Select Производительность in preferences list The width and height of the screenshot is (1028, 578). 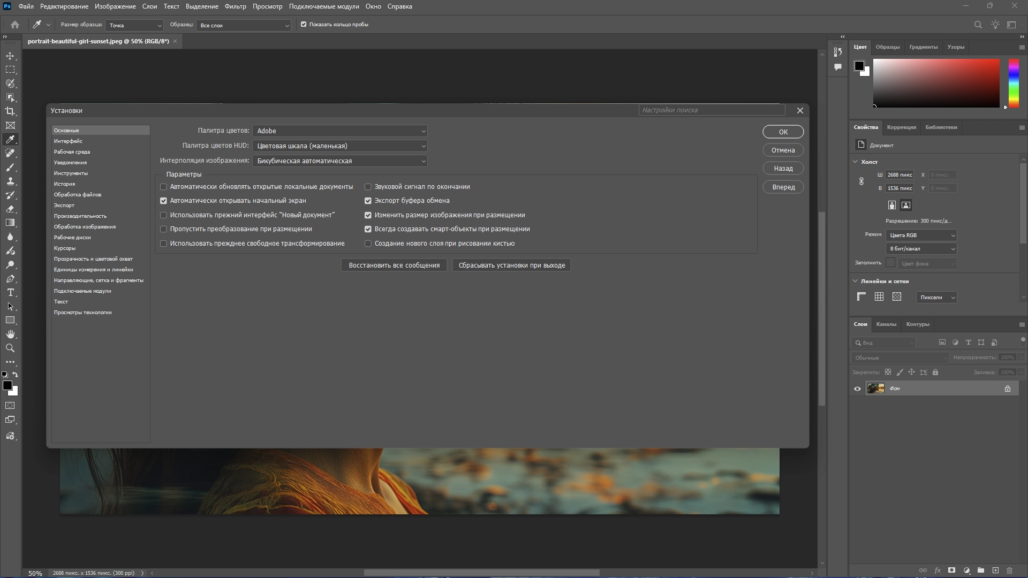80,216
